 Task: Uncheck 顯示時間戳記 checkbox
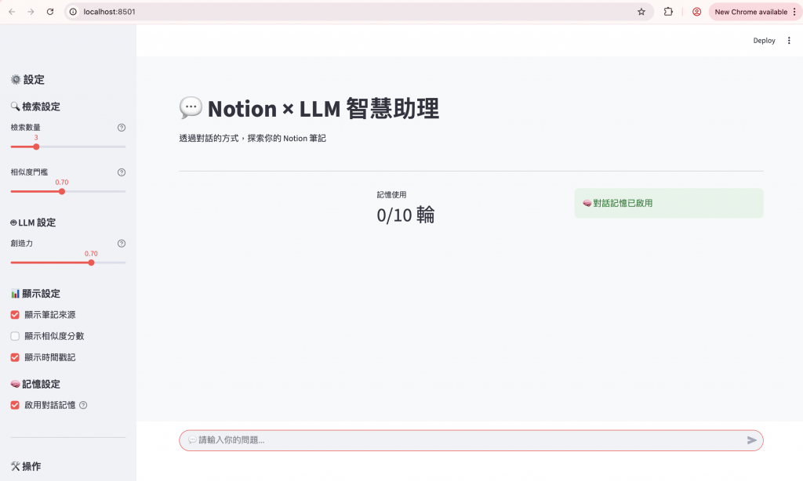click(15, 358)
